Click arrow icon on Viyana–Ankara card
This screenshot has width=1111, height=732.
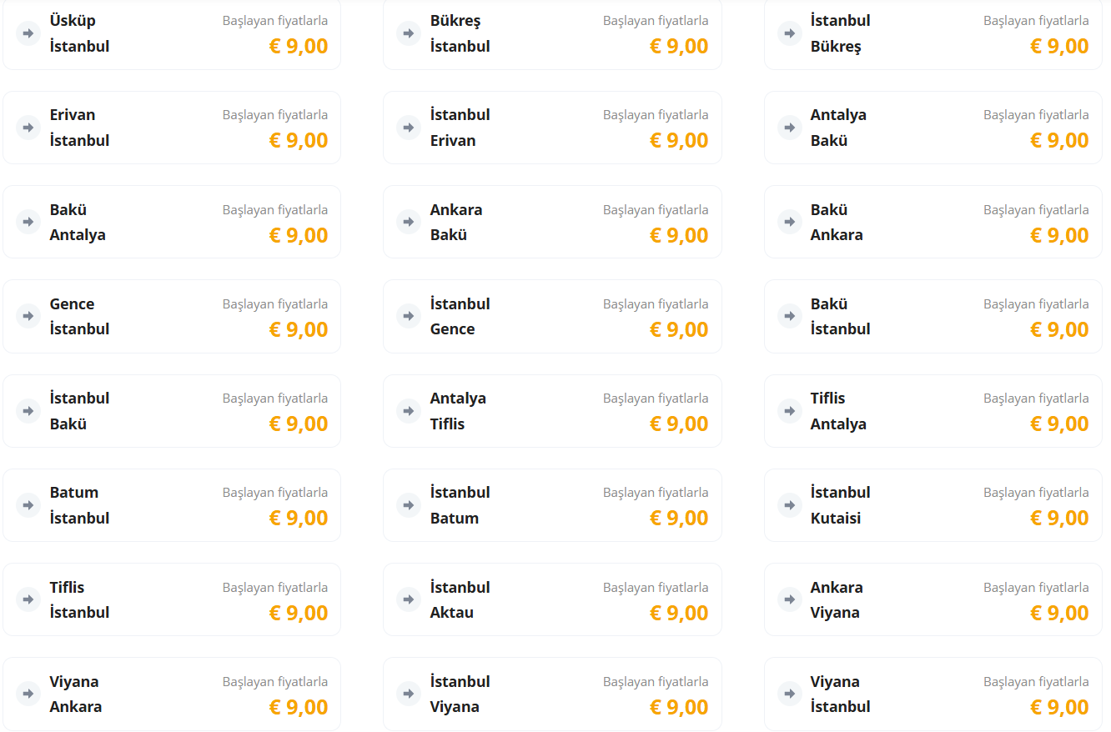tap(28, 694)
